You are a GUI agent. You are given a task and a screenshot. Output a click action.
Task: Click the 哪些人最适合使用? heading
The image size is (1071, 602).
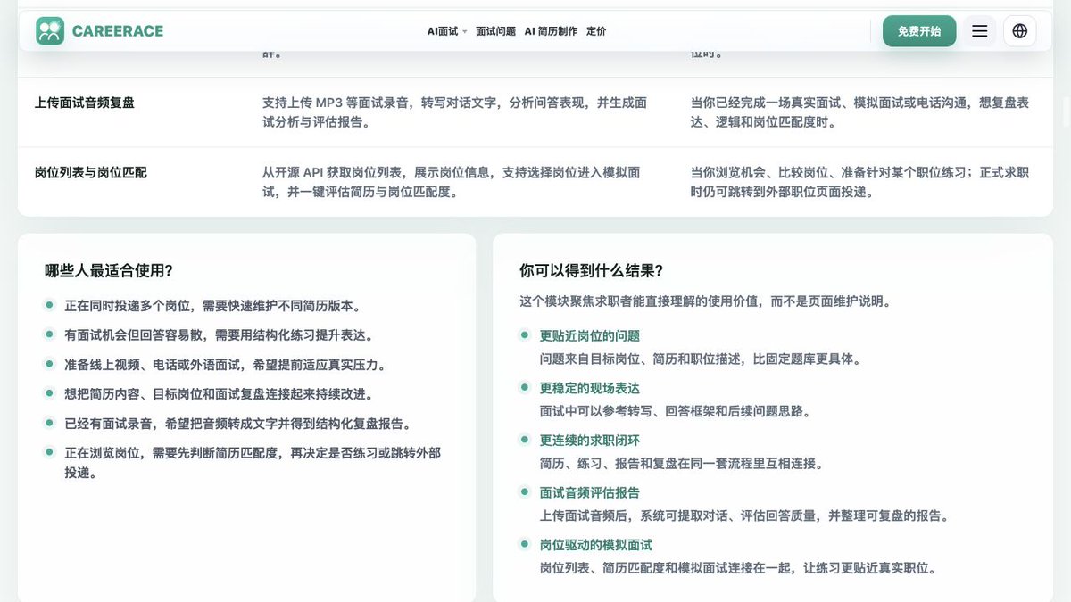pos(109,271)
